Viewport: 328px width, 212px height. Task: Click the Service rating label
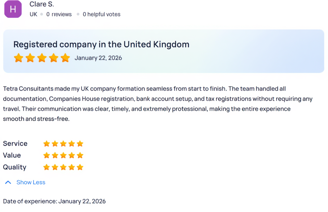click(15, 144)
